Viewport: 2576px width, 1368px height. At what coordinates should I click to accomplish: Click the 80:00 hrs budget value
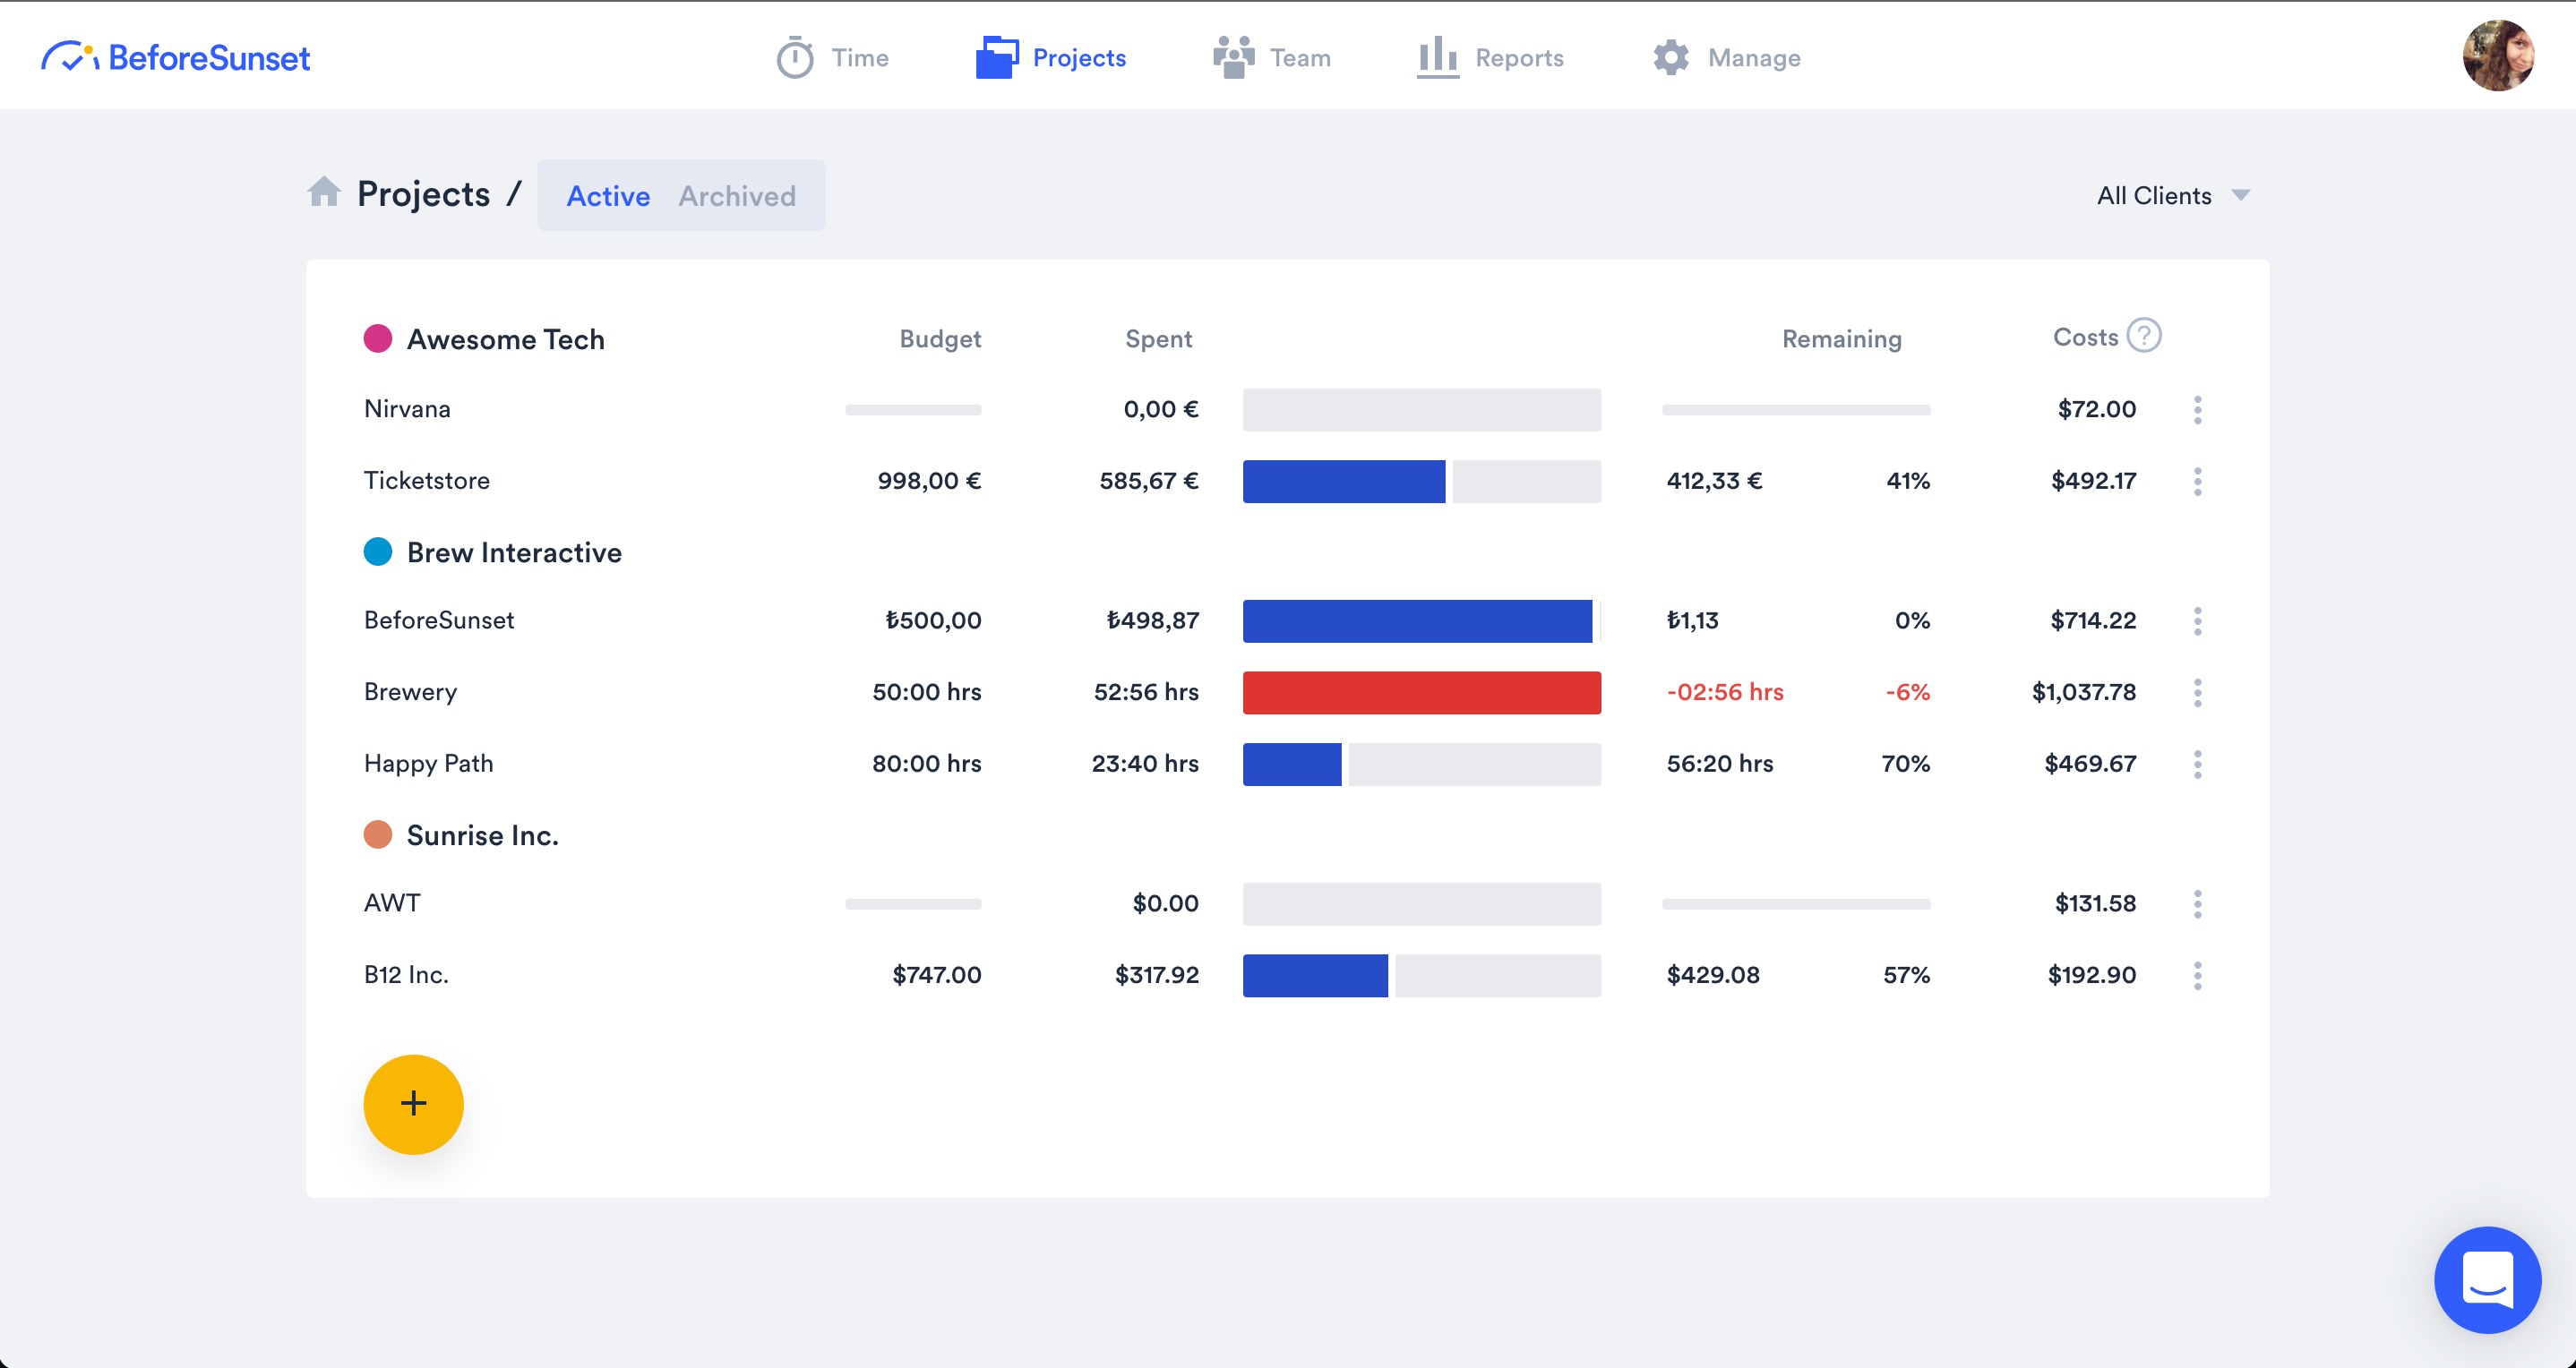click(926, 764)
